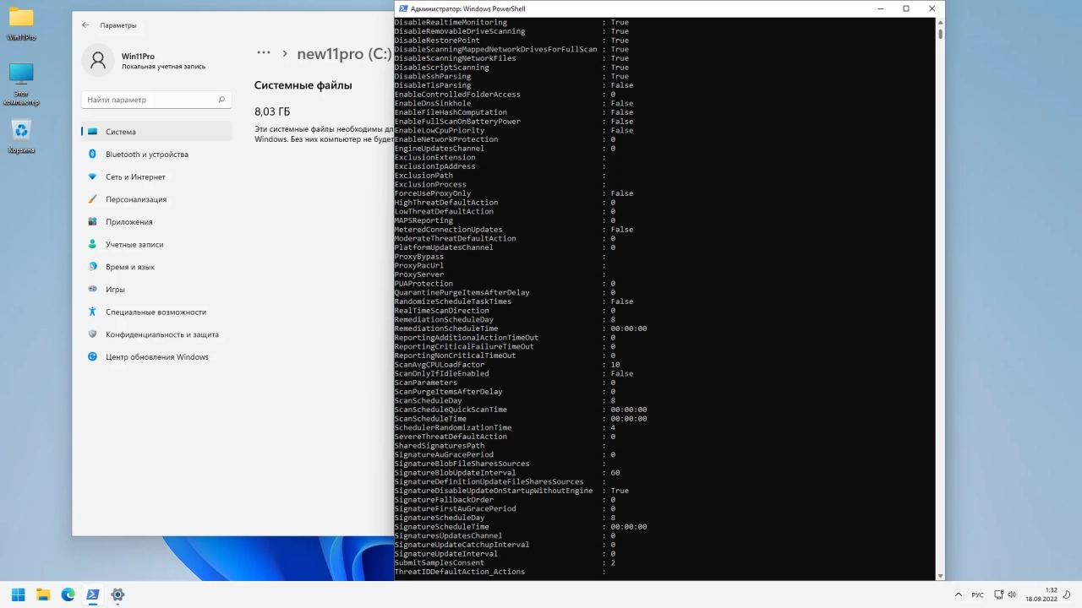The image size is (1082, 608).
Task: Click new11pro (C:) breadcrumb link
Action: (343, 54)
